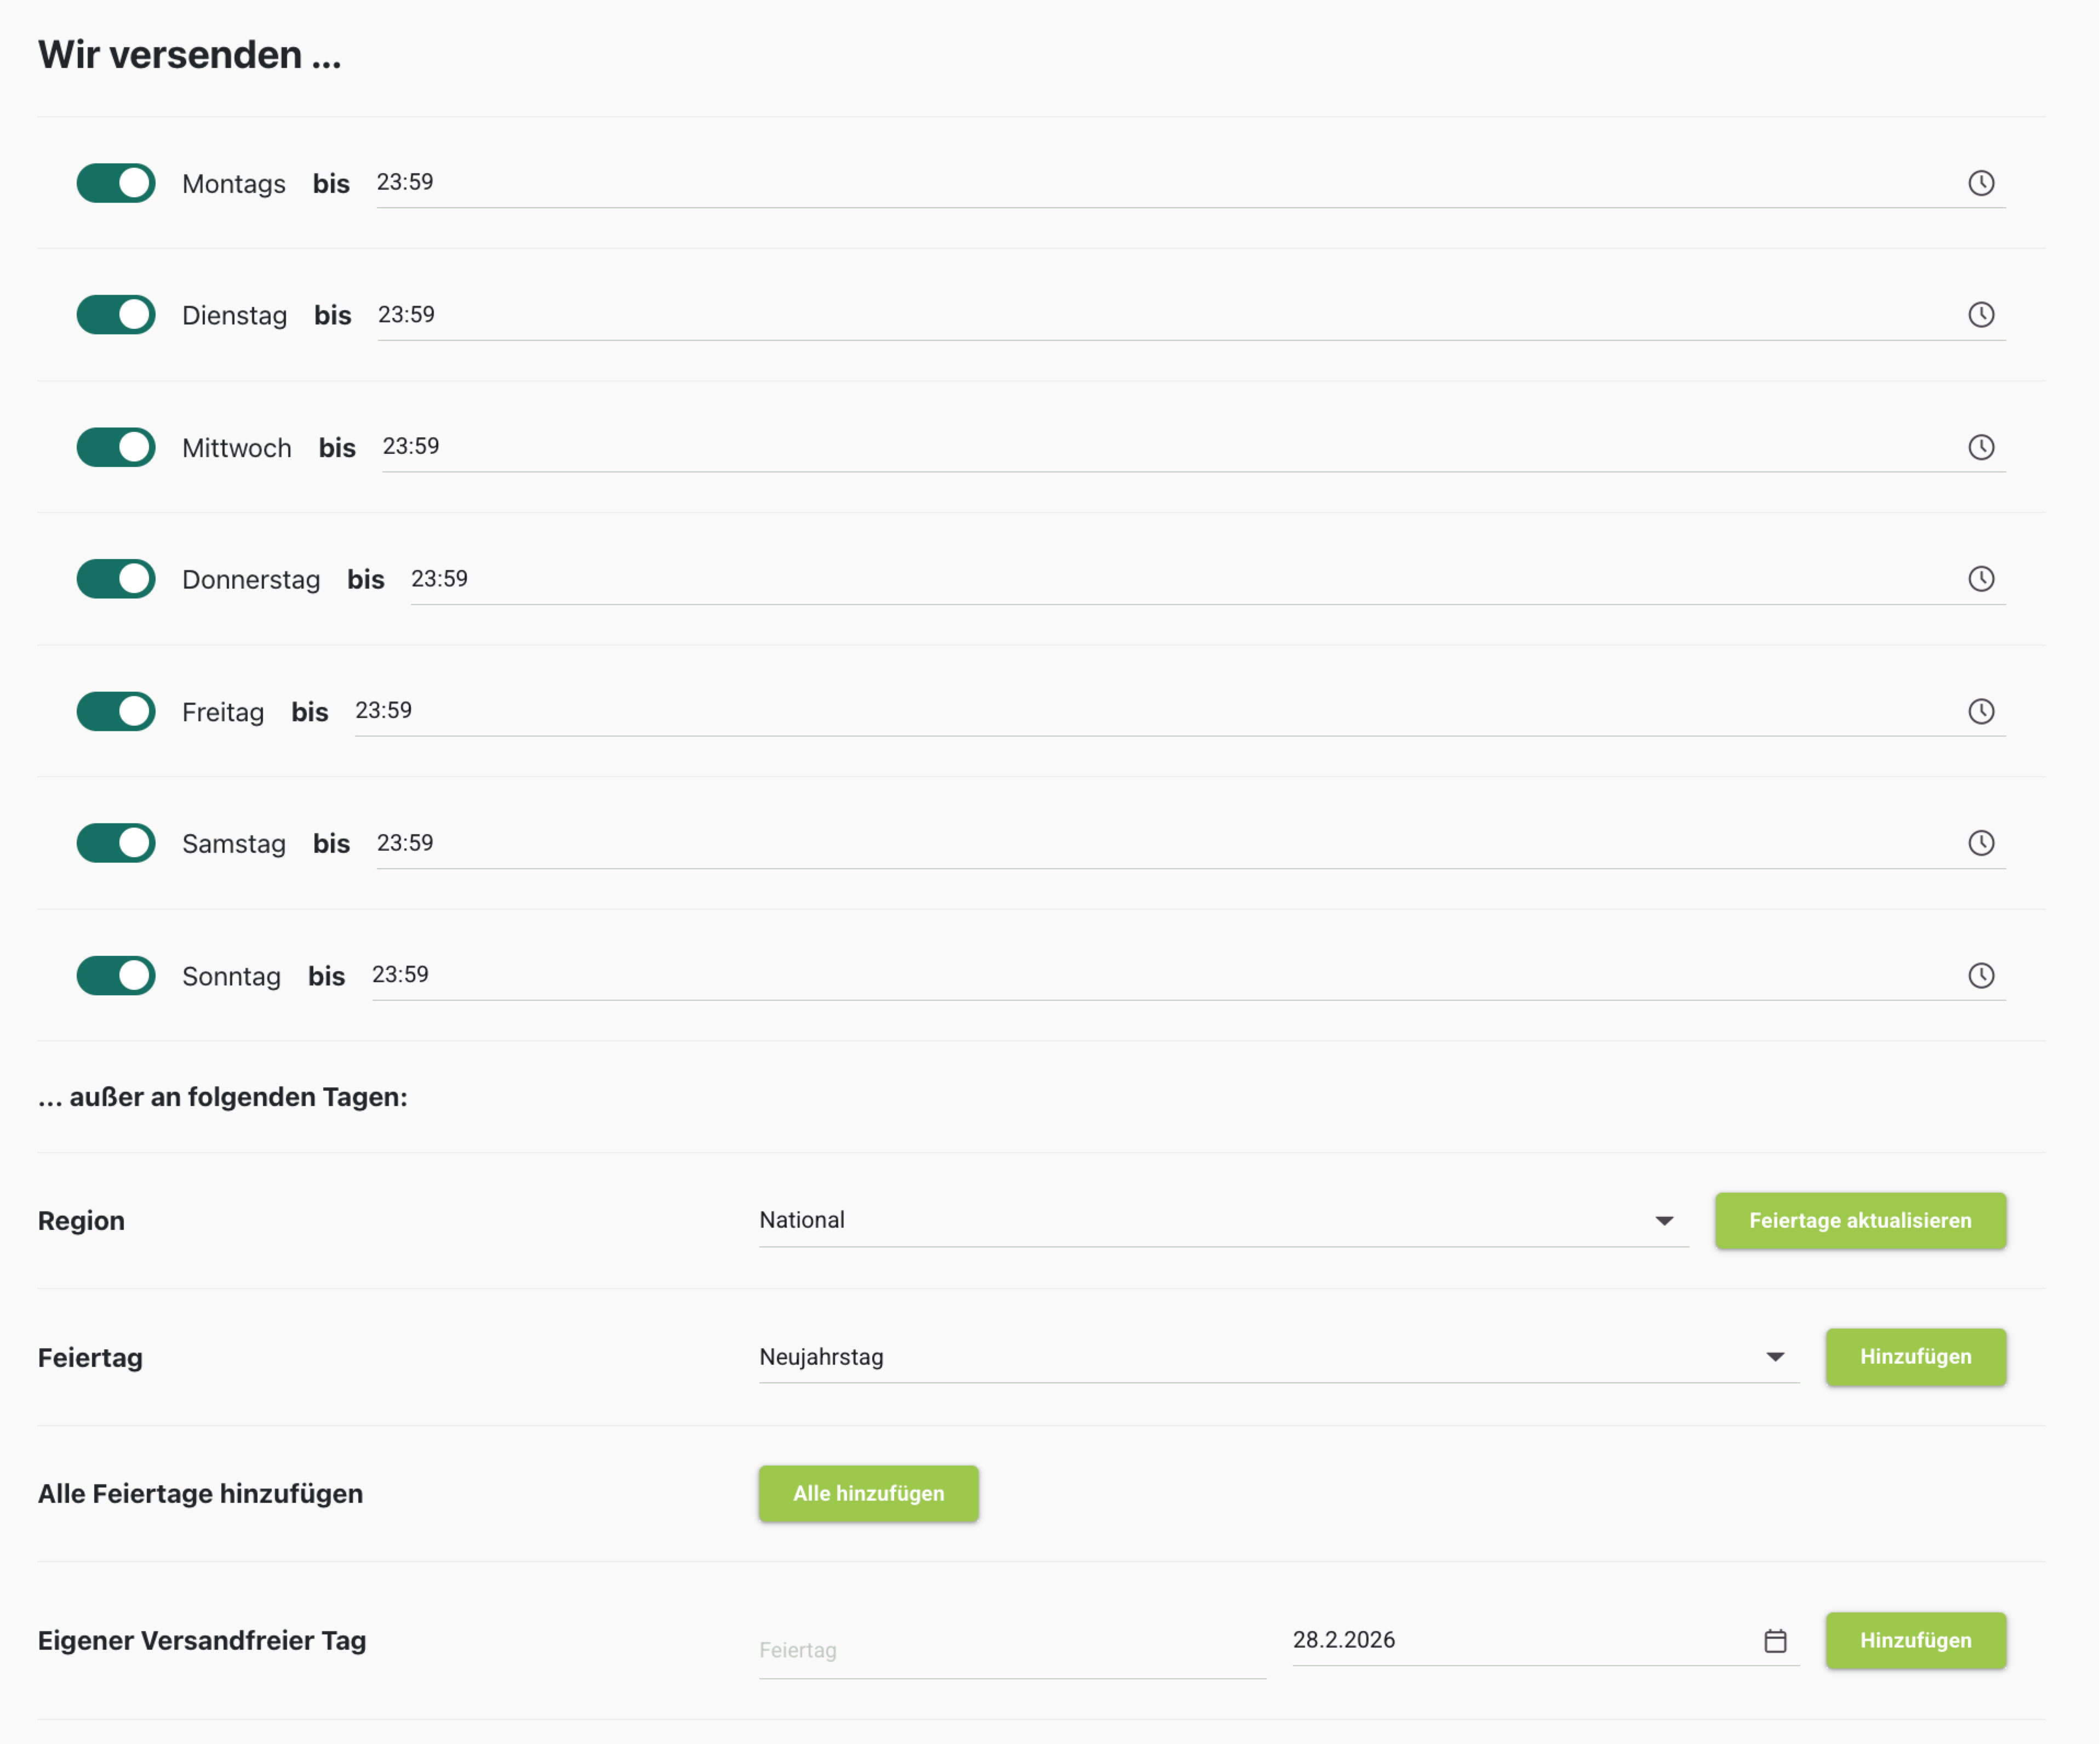Click the Donnerstag 23:59 time field
The image size is (2100, 1744).
(x=1180, y=579)
